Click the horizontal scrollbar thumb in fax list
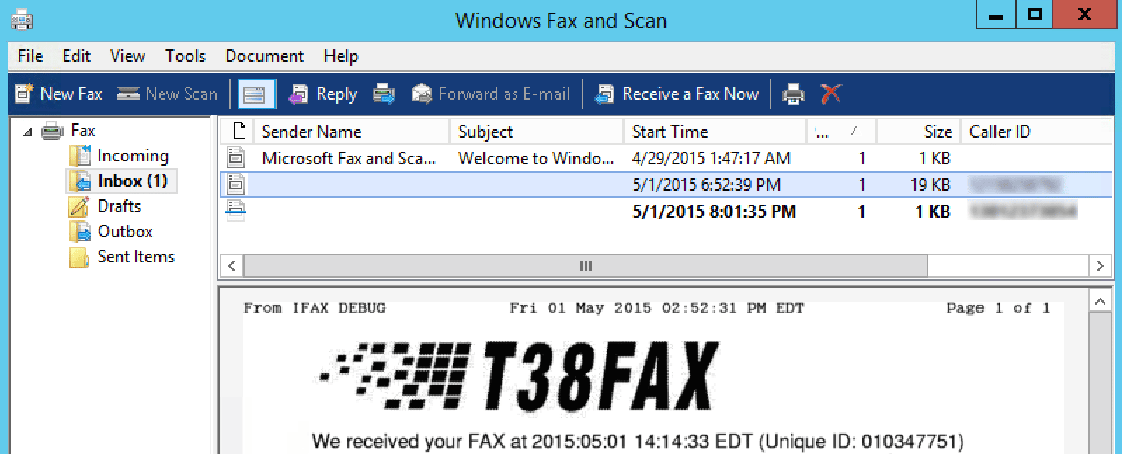The width and height of the screenshot is (1122, 454). (585, 266)
